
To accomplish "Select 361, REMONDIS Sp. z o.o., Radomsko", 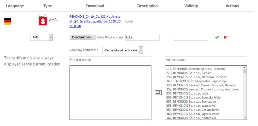I will [x=191, y=118].
